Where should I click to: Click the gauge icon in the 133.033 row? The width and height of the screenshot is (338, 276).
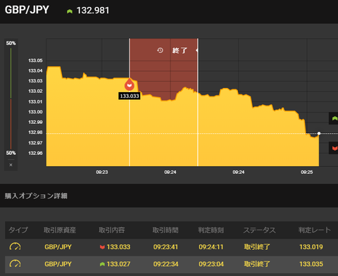point(15,246)
